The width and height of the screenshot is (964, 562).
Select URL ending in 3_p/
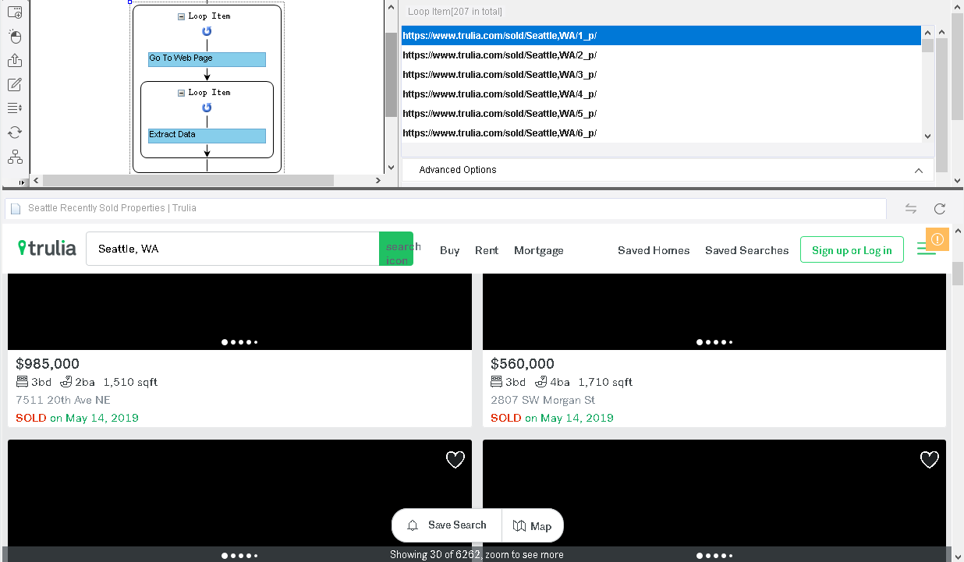coord(661,75)
